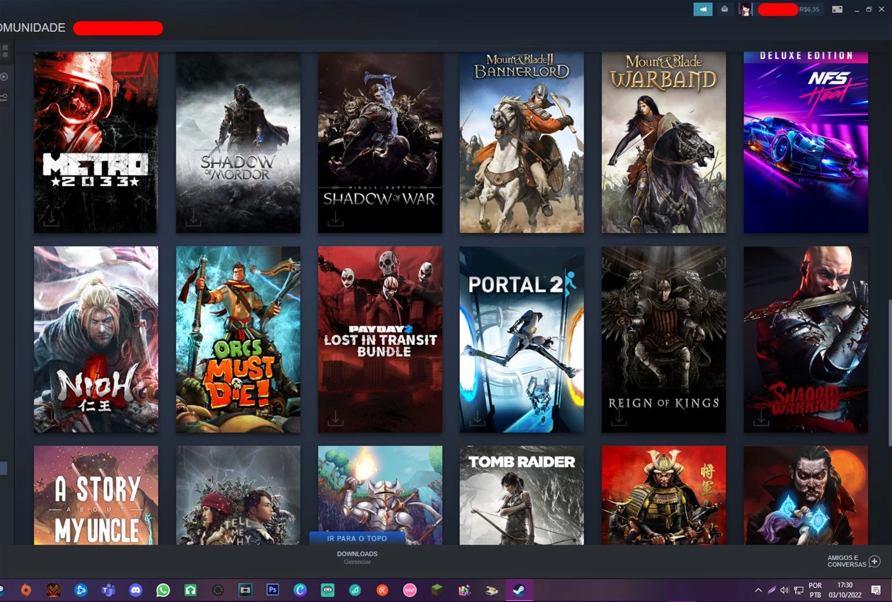Open the Windows notification center icon

[876, 590]
